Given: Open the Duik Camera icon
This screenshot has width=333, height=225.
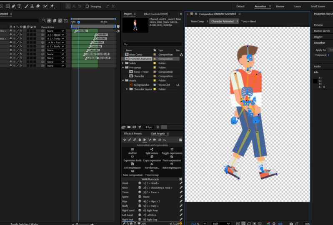Looking at the screenshot, I should click(x=155, y=140).
